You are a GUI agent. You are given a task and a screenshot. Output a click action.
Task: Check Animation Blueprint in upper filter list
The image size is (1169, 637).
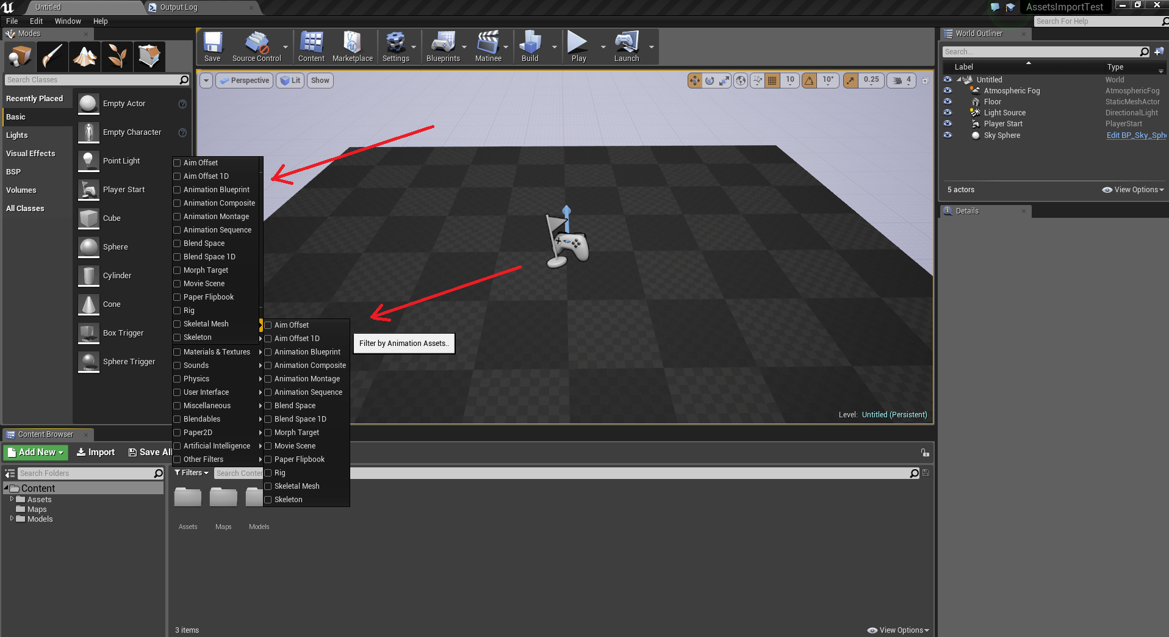coord(177,190)
